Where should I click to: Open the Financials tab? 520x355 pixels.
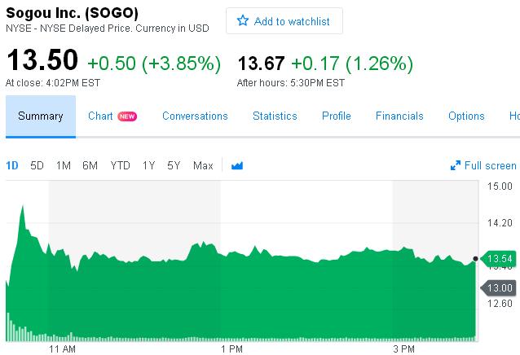coord(399,116)
